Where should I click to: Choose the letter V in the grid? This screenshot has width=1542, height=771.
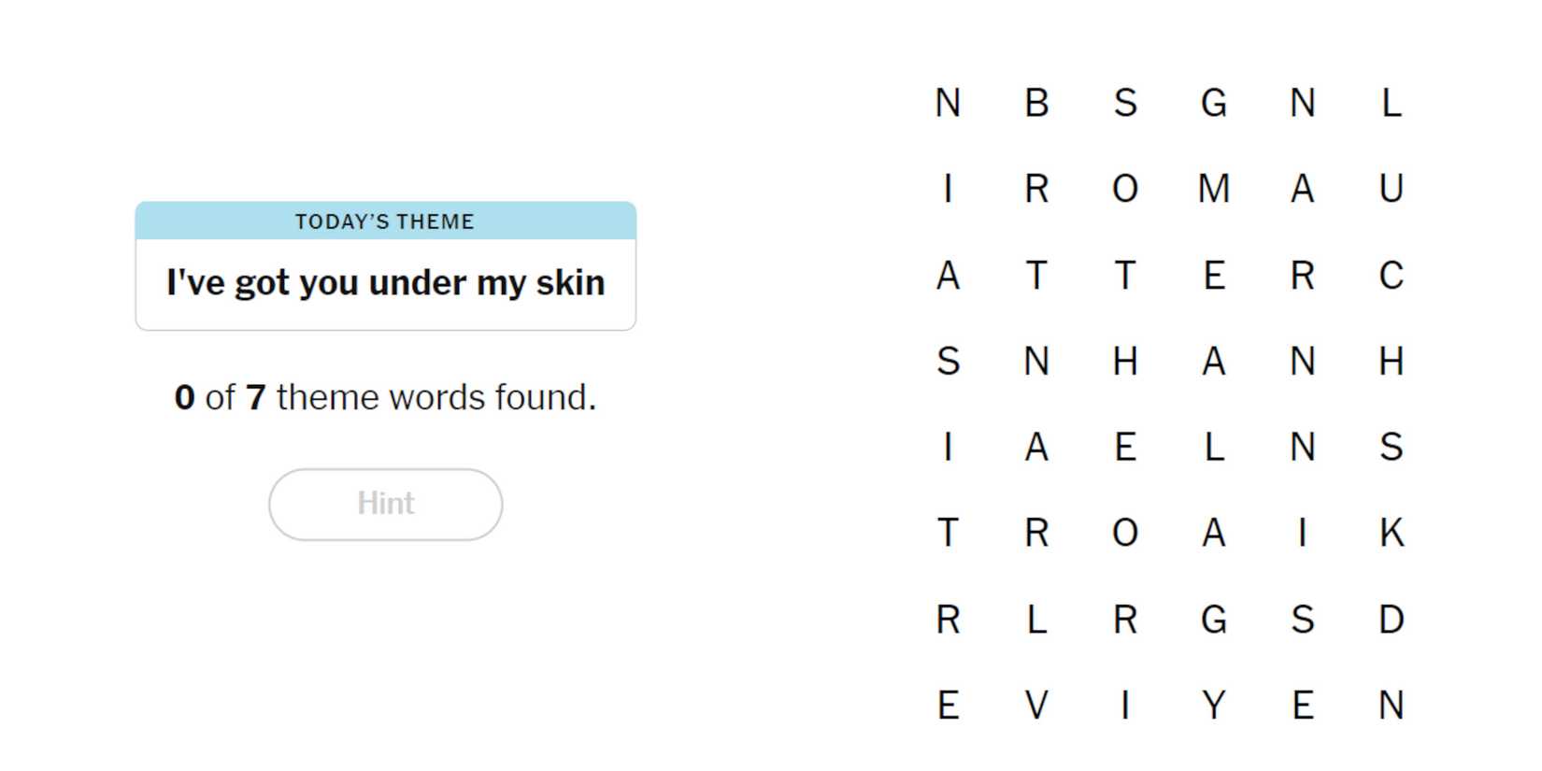point(1036,705)
